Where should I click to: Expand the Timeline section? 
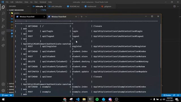pos(10,86)
